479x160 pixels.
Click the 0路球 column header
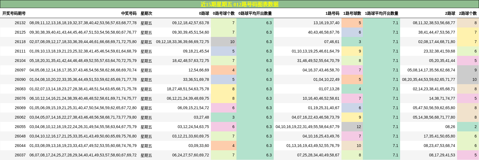coord(204,13)
